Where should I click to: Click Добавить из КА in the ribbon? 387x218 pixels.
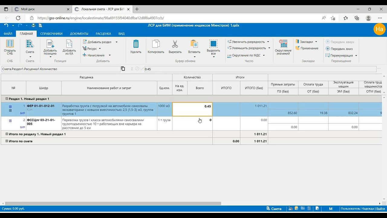point(69,47)
